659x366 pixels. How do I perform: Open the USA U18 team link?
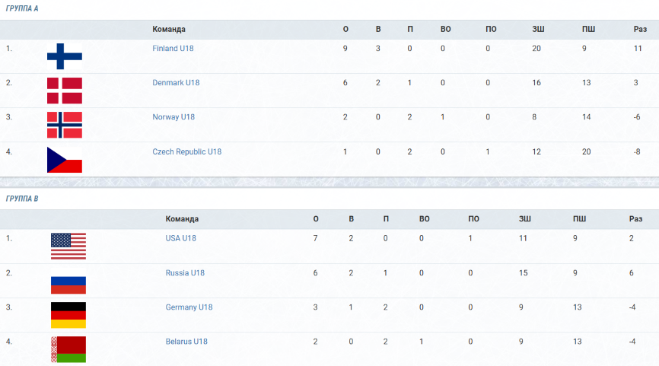coord(180,238)
